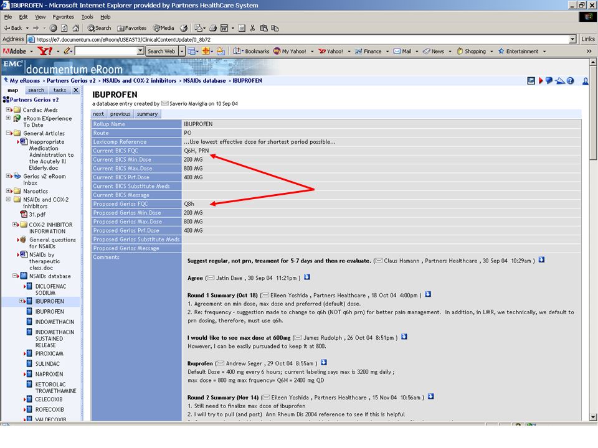
Task: Click in the Yahoo toolbar search field
Action: coord(106,51)
